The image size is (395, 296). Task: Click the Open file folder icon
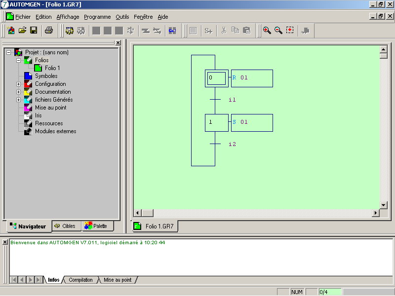(x=22, y=31)
